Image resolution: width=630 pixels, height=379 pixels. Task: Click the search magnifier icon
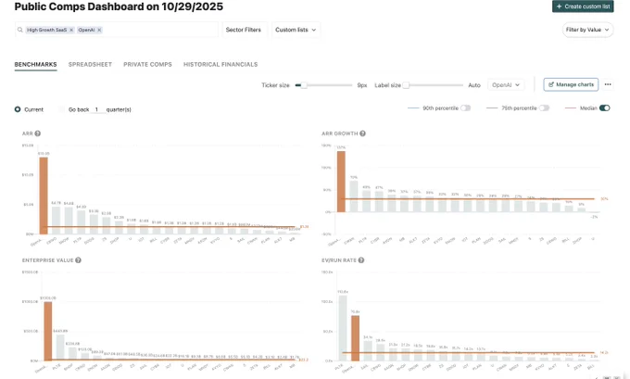tap(20, 30)
